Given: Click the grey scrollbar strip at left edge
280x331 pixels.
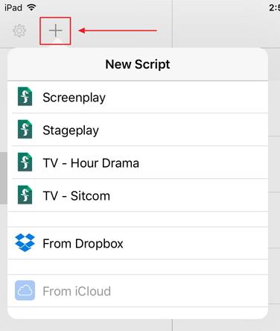Looking at the screenshot, I should point(4,178).
